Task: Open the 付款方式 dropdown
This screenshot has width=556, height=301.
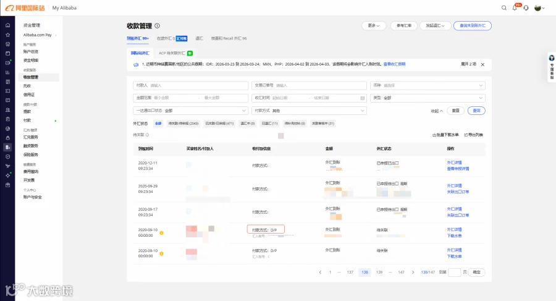Action: click(x=309, y=111)
